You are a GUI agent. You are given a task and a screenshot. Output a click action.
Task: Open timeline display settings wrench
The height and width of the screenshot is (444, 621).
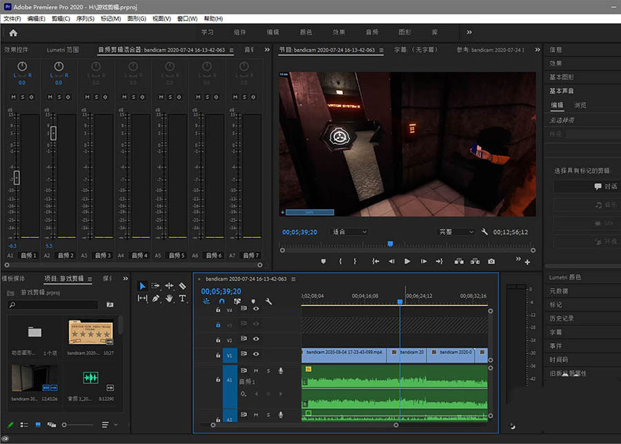point(268,302)
